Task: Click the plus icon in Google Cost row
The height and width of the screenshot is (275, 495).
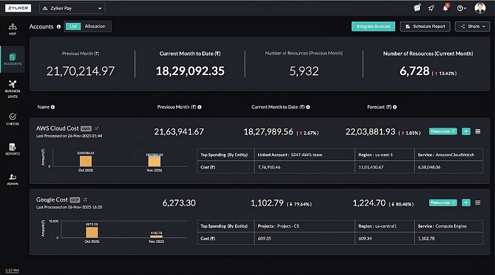Action: [466, 203]
